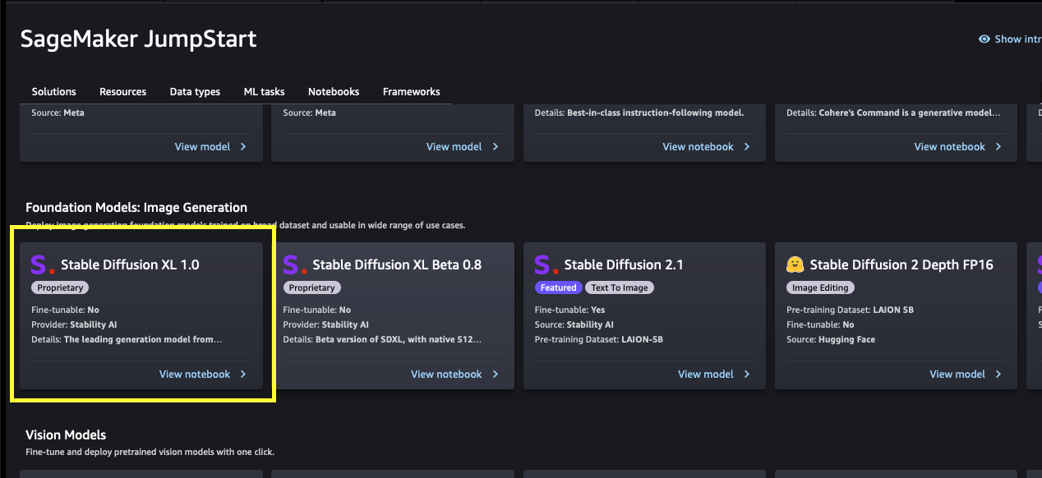Click the Image Editing tag
Viewport: 1042px width, 478px height.
(821, 287)
